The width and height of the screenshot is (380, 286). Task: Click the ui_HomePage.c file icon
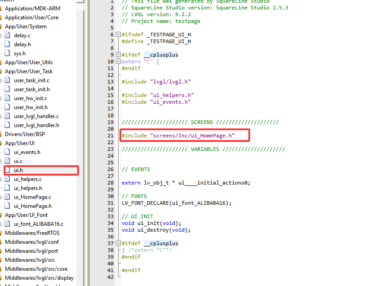[7, 197]
